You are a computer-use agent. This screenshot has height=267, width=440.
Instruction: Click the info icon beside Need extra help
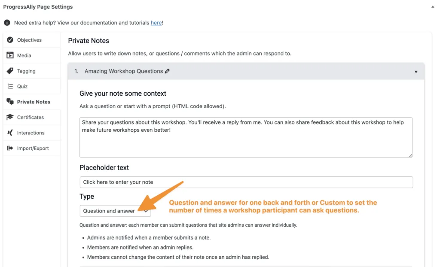pyautogui.click(x=7, y=23)
